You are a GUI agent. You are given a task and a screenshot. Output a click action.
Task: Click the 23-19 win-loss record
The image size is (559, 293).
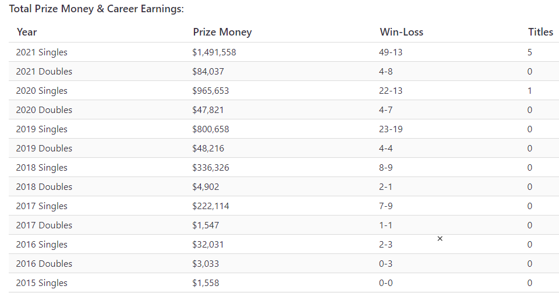click(x=391, y=129)
